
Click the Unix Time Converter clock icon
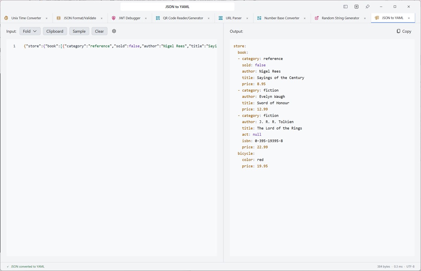[x=6, y=18]
